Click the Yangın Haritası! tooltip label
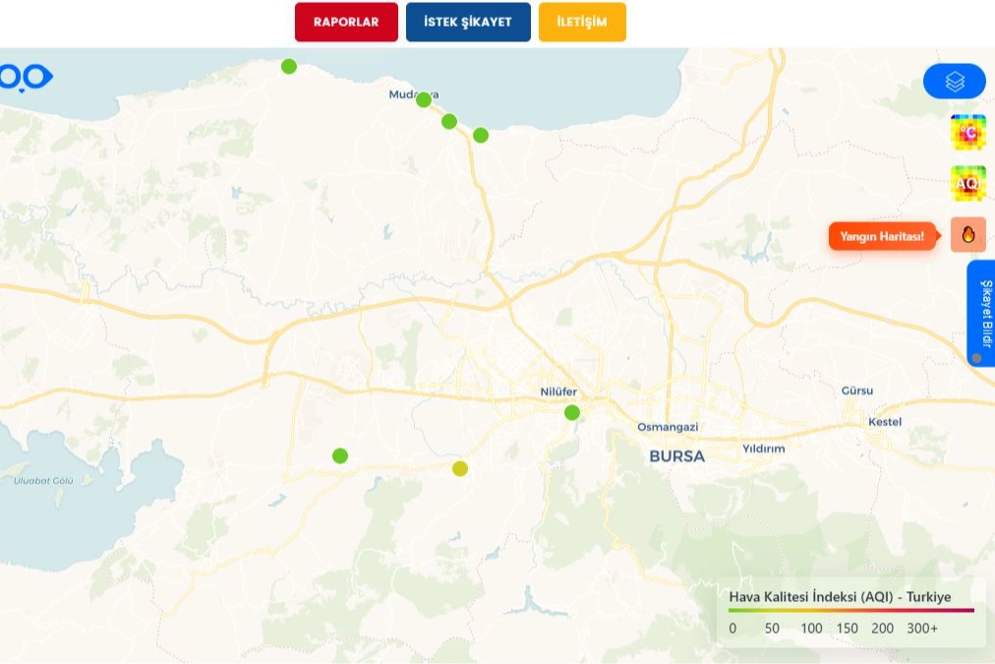The image size is (995, 664). [882, 236]
